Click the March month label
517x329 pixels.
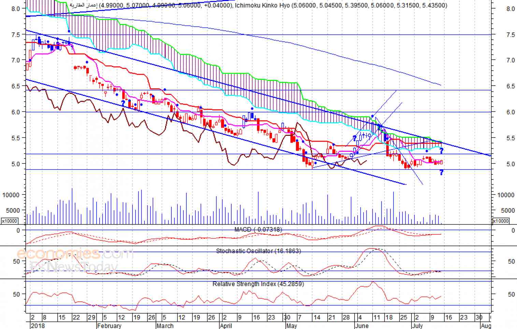165,326
